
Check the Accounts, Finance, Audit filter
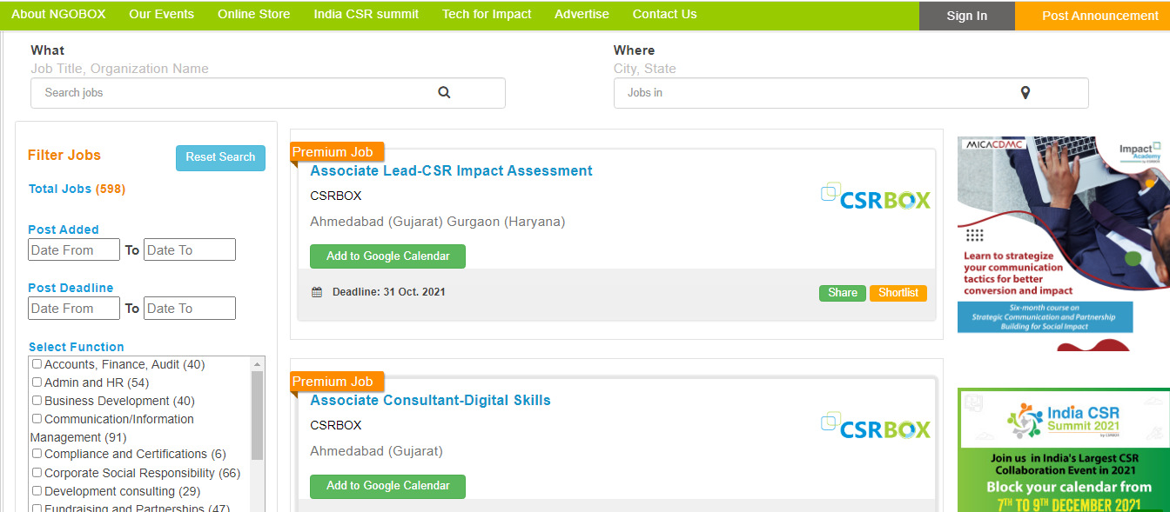(x=37, y=364)
